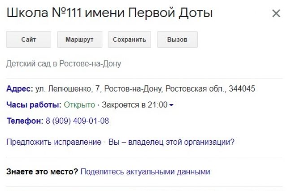Call the phone number 8 (909) 409-01-08

tap(77, 121)
